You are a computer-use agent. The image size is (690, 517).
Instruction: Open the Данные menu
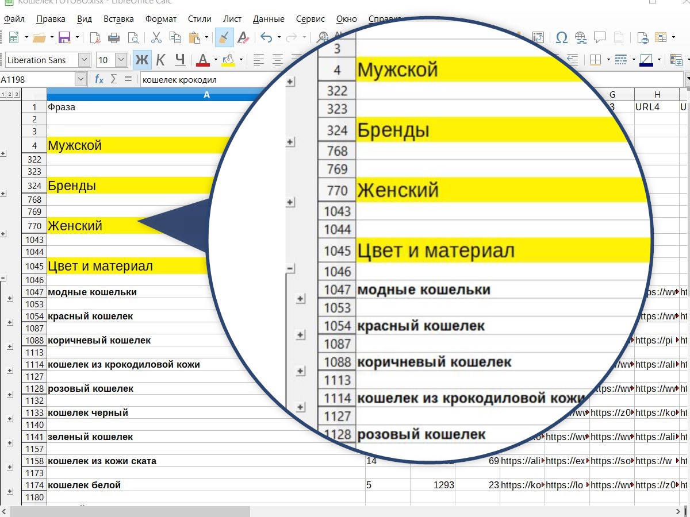point(269,19)
